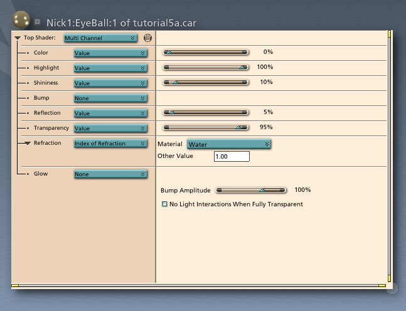Screen dimensions: 406x311
Task: Select the Transparency channel tree row
Action: point(51,128)
